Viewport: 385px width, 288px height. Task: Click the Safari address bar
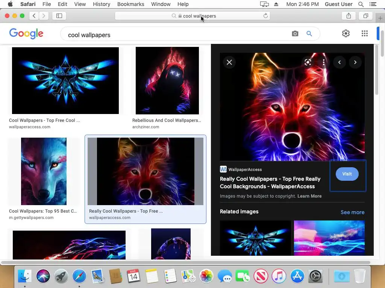[192, 16]
